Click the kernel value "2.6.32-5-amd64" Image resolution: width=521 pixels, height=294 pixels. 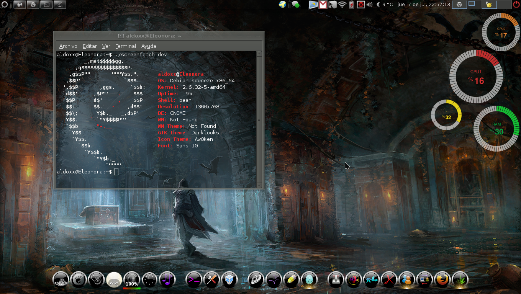(x=204, y=87)
